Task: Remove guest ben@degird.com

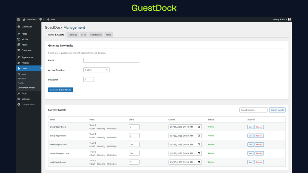Action: coord(259,136)
